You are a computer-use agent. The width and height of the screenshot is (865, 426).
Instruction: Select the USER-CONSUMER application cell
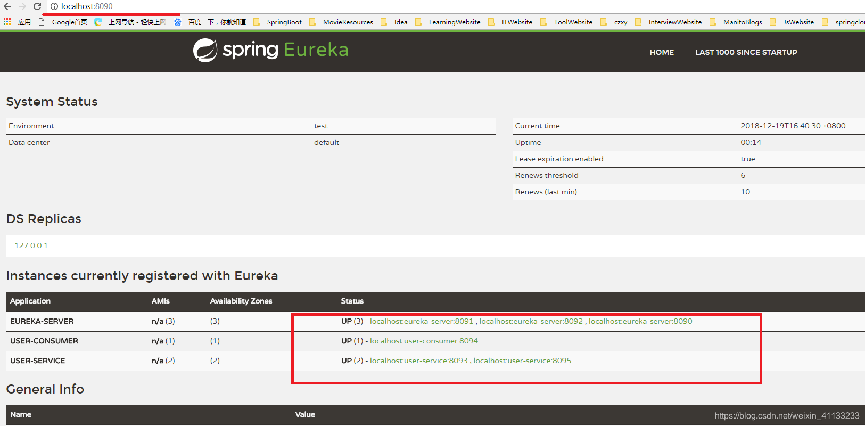(x=44, y=341)
